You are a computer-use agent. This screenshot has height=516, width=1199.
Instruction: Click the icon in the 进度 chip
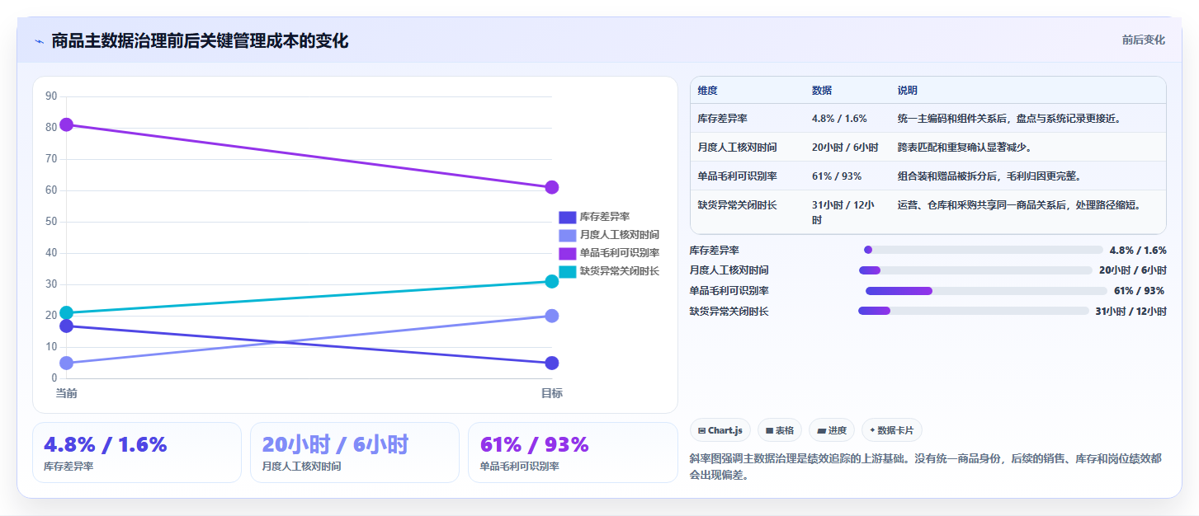(x=821, y=430)
